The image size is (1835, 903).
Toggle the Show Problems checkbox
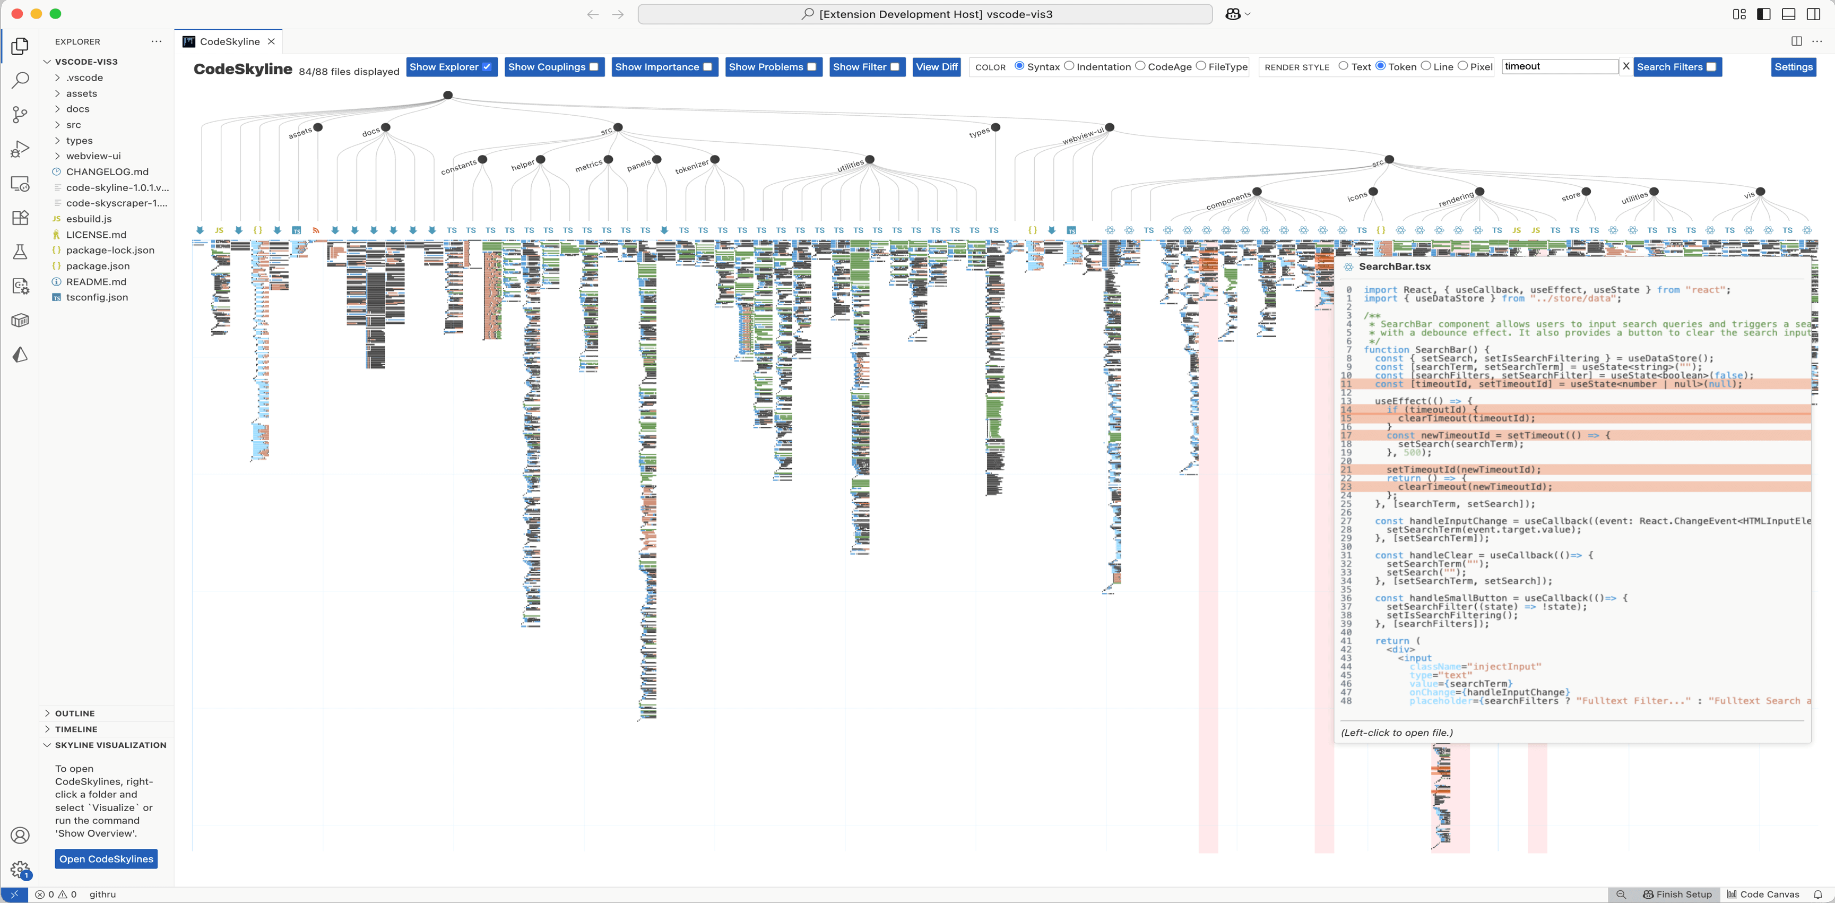811,67
